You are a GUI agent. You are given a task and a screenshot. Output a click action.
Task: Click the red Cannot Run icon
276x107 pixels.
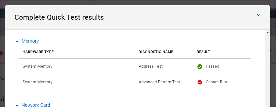click(200, 82)
